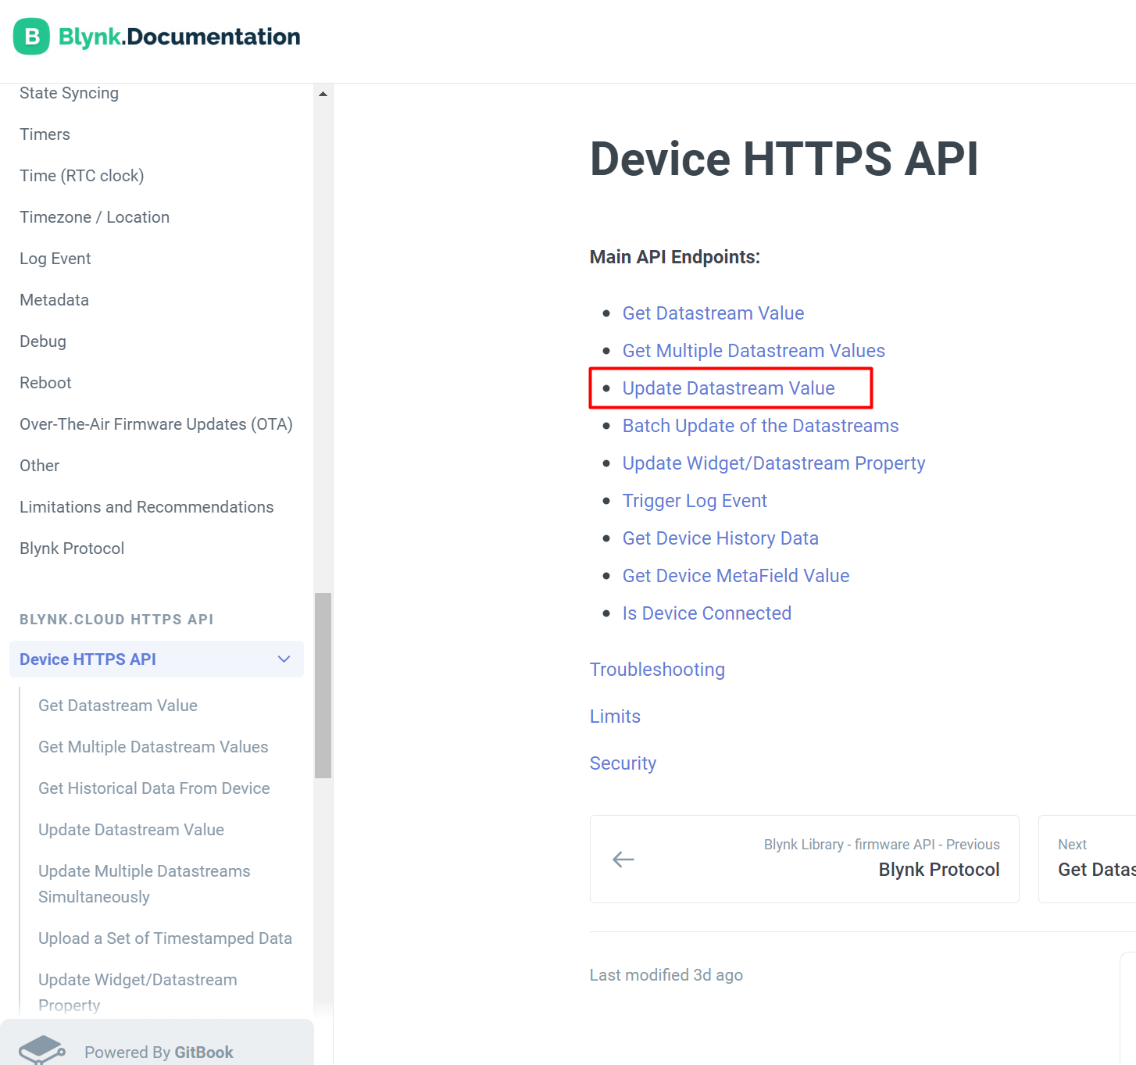
Task: Open the Troubleshooting link
Action: (657, 670)
